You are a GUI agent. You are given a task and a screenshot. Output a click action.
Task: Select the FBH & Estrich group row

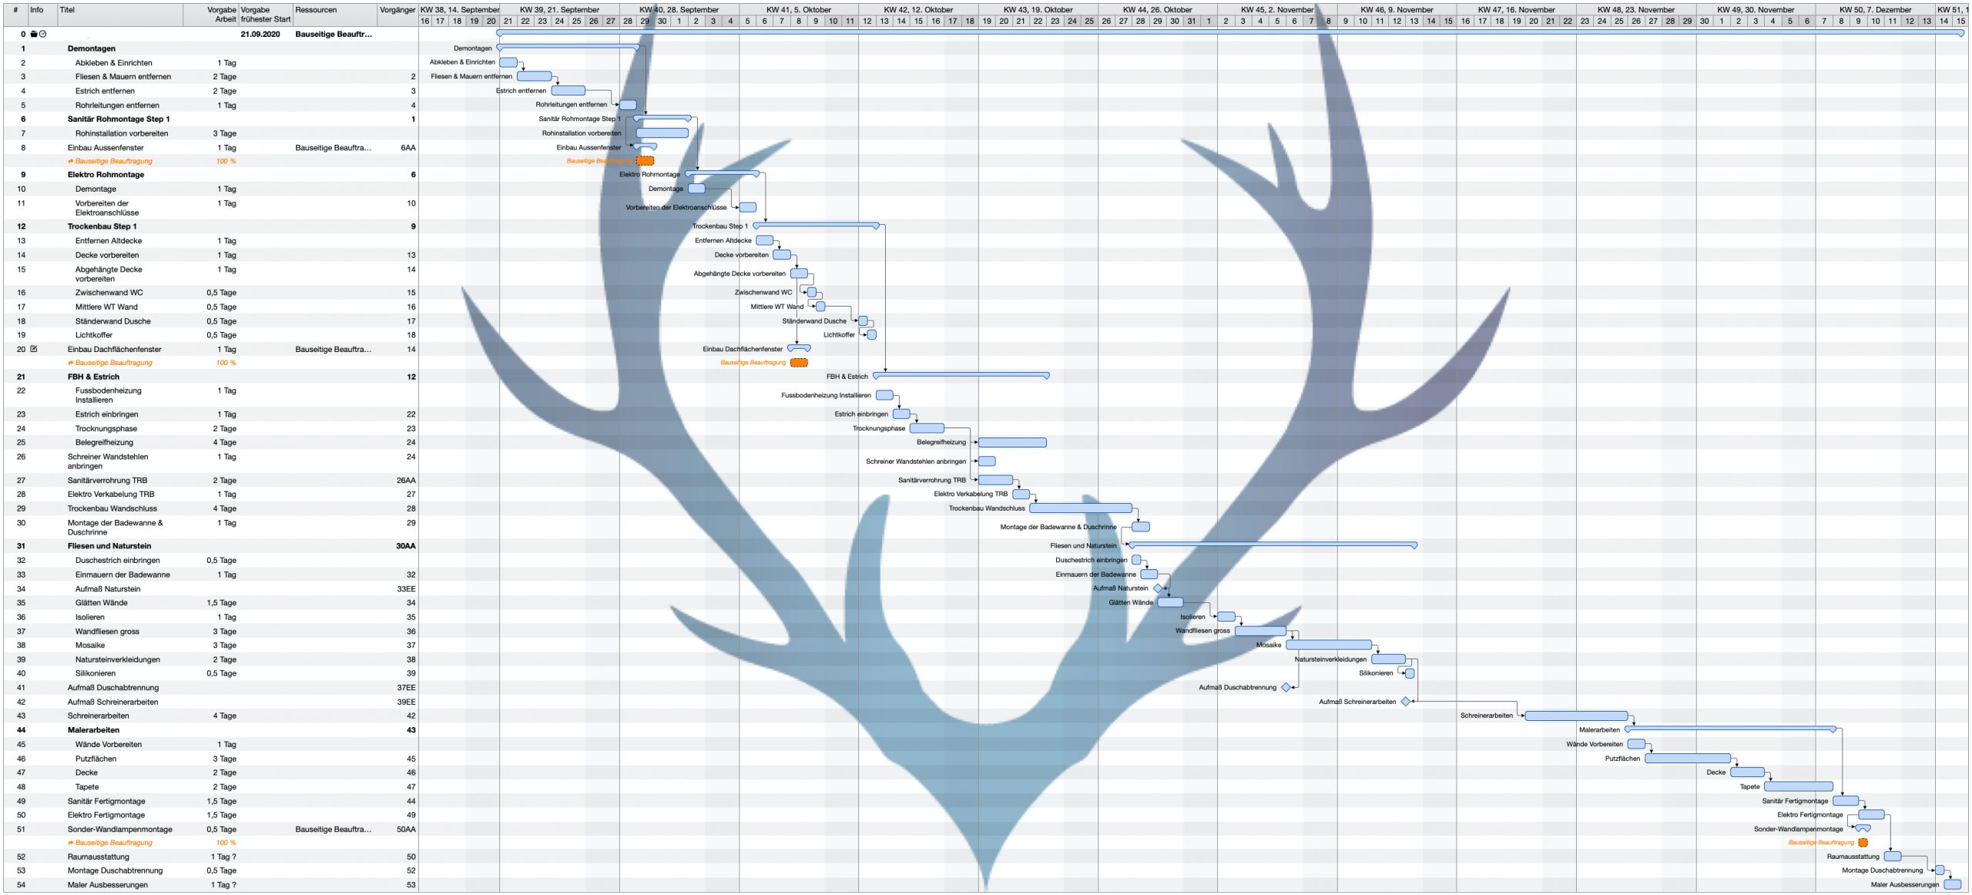pyautogui.click(x=93, y=377)
